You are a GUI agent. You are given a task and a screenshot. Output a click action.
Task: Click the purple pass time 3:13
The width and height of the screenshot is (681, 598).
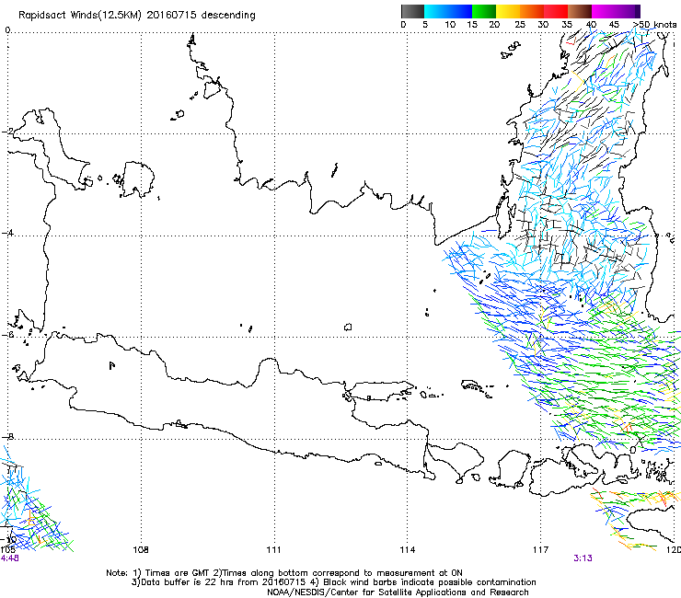pyautogui.click(x=583, y=558)
